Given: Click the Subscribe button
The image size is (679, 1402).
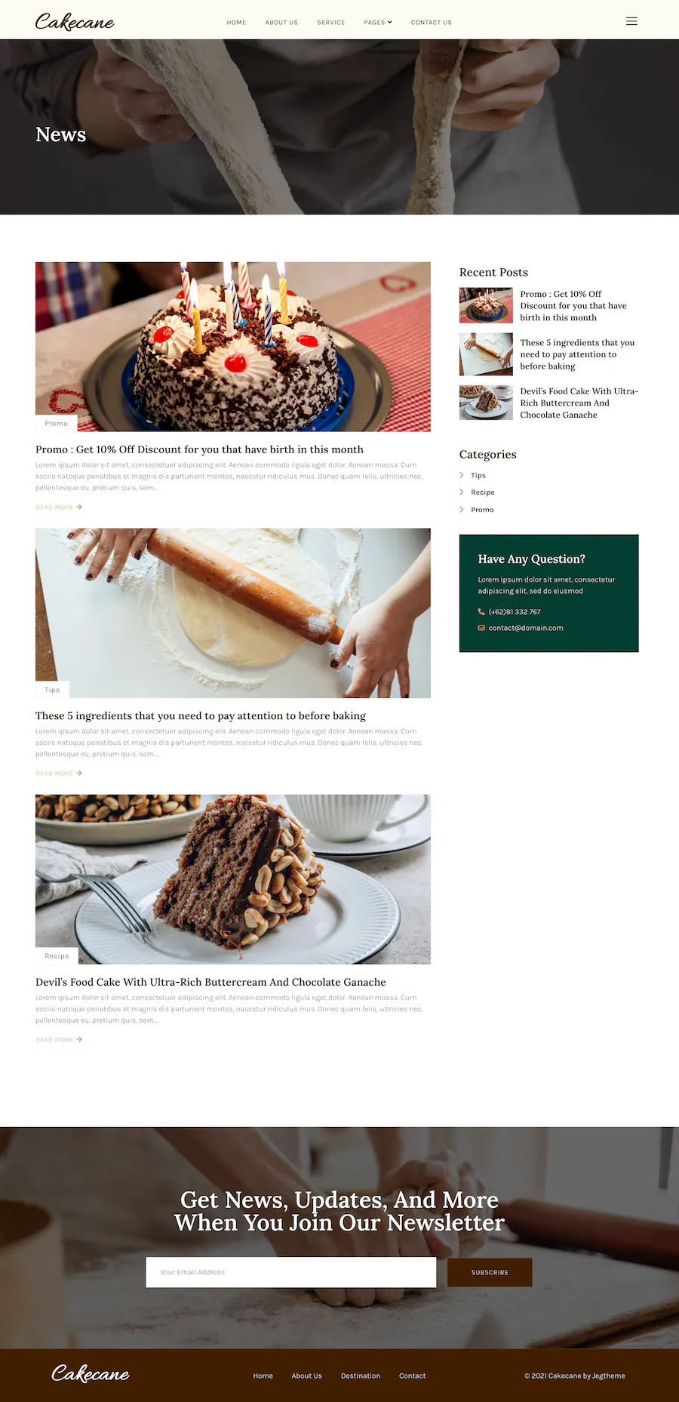Looking at the screenshot, I should (x=490, y=1272).
